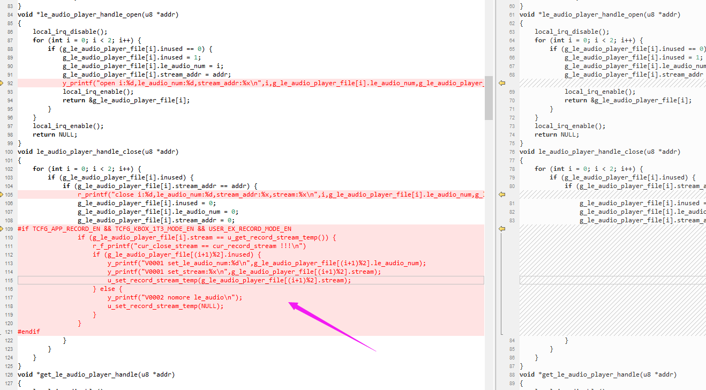Click the "V0001 set_le_audio_num" printf line
Image resolution: width=706 pixels, height=390 pixels.
click(267, 263)
